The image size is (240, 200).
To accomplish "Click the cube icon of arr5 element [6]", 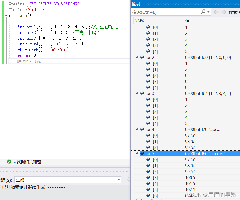I will pyautogui.click(x=148, y=195).
